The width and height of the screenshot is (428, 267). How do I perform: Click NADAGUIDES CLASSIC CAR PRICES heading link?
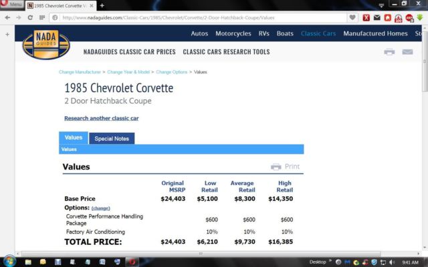pyautogui.click(x=129, y=52)
